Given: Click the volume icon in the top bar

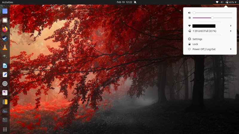Looking at the screenshot, I should click(222, 2).
